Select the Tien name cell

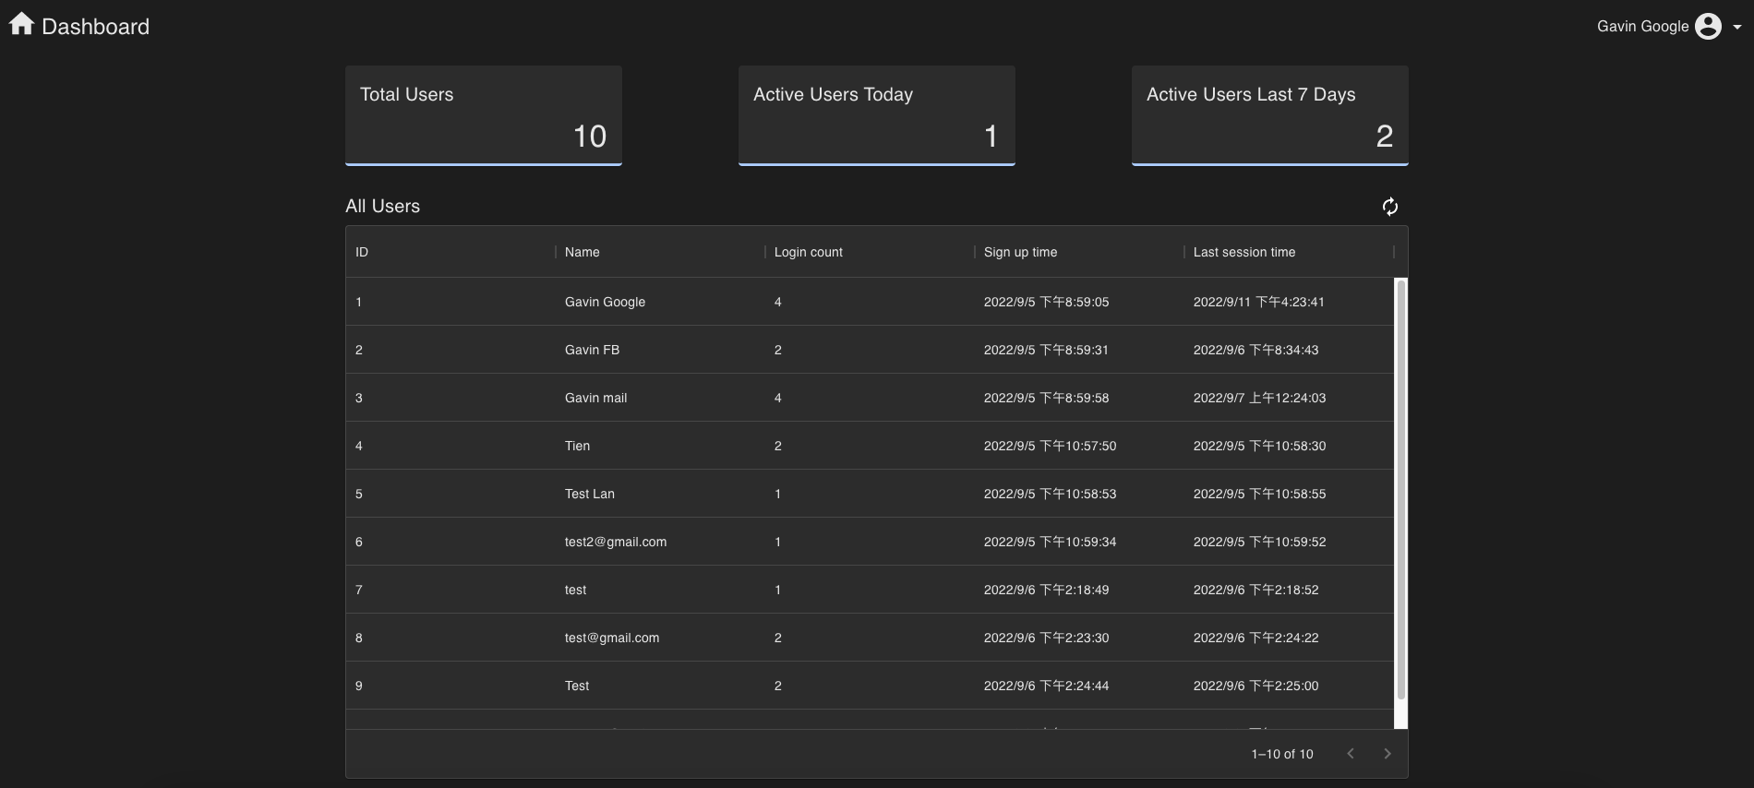[660, 446]
